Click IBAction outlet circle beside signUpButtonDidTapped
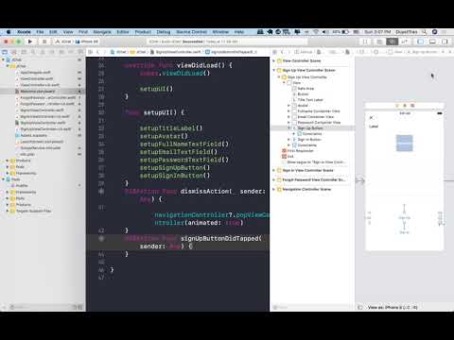Viewport: 454px width, 340px height. 101,239
